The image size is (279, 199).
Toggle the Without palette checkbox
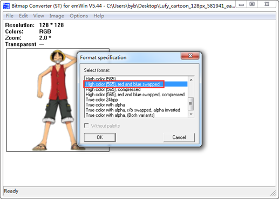(x=86, y=125)
